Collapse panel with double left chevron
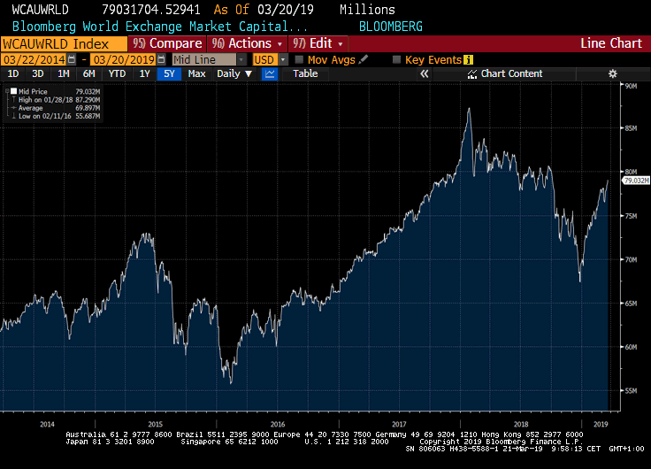 (424, 74)
